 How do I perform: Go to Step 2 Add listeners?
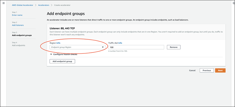click(18, 25)
